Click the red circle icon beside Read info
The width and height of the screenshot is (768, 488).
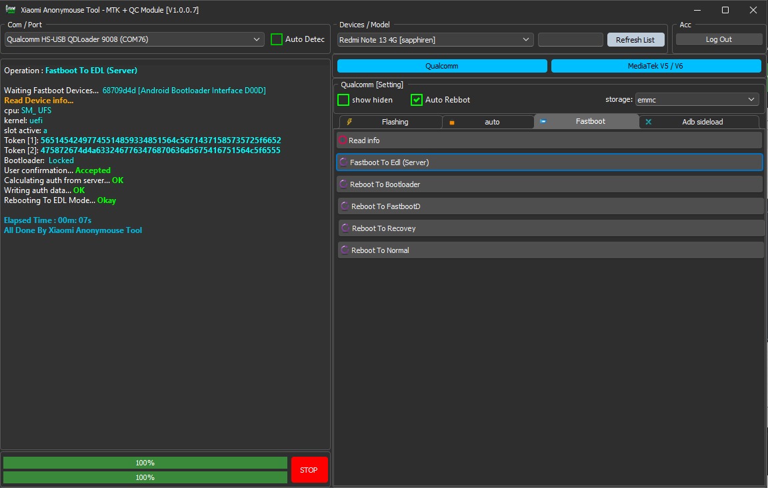(344, 140)
